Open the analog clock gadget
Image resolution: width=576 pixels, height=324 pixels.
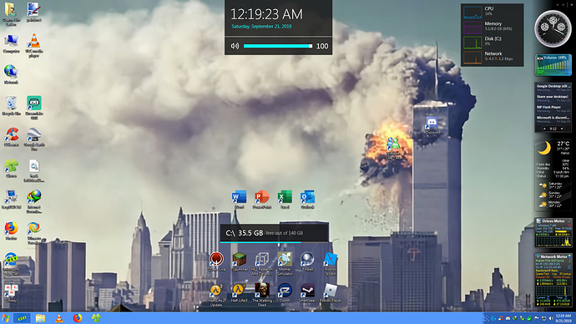tap(553, 28)
